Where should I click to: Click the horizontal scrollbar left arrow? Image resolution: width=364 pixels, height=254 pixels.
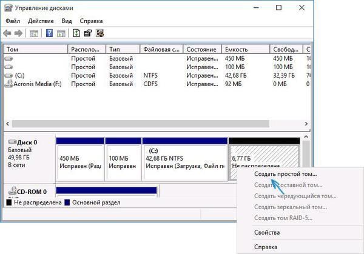click(8, 124)
